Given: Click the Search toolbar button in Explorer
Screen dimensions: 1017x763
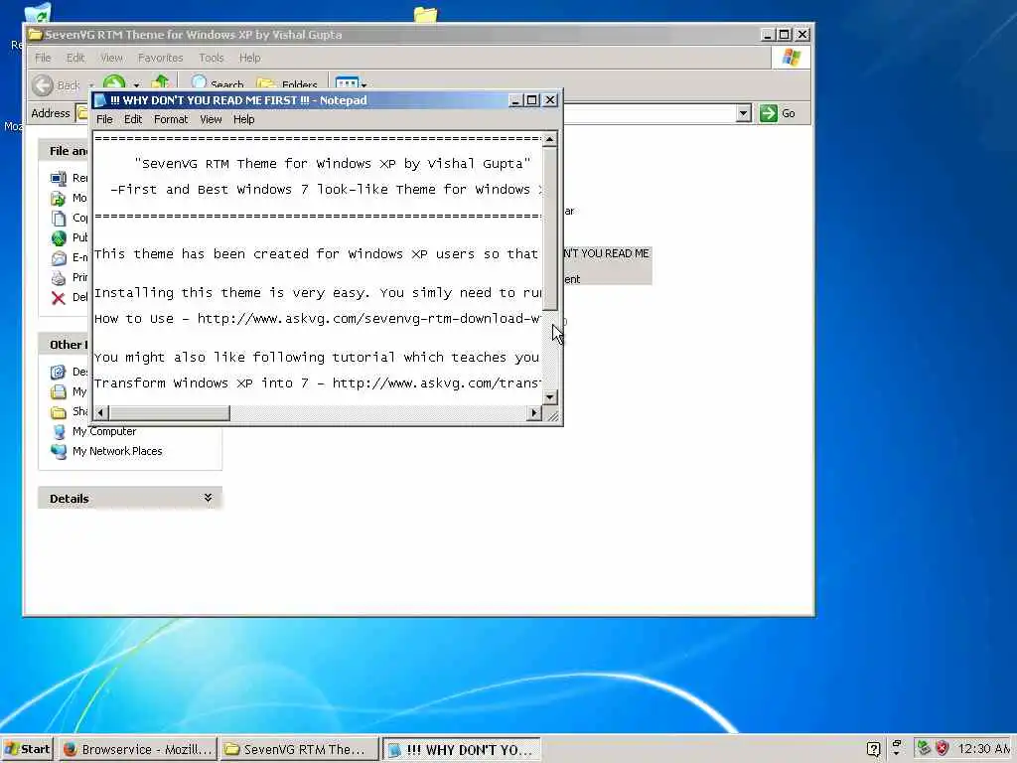Looking at the screenshot, I should coord(218,83).
